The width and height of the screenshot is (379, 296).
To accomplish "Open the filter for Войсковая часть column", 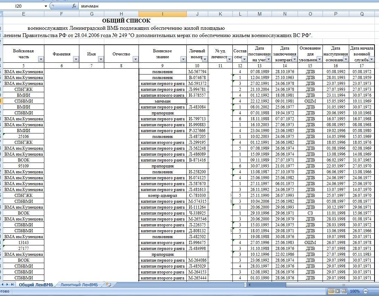I will click(41, 59).
